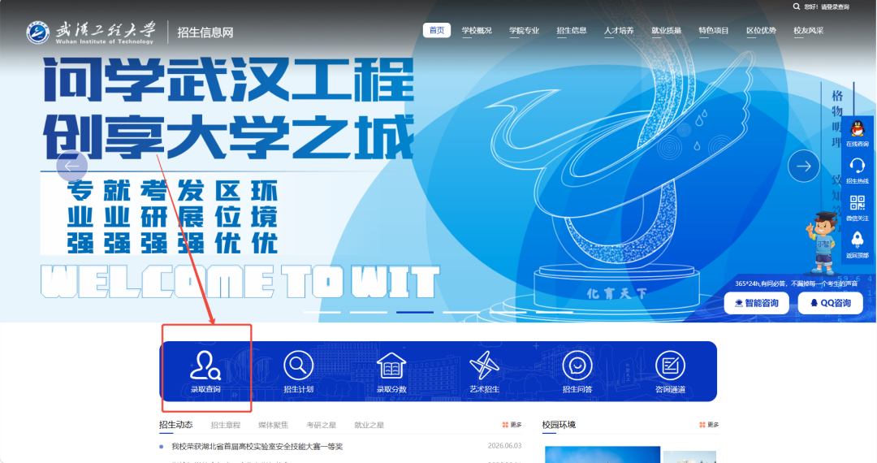Click the search magnifier icon at top
Viewport: 877px width, 463px height.
click(797, 6)
